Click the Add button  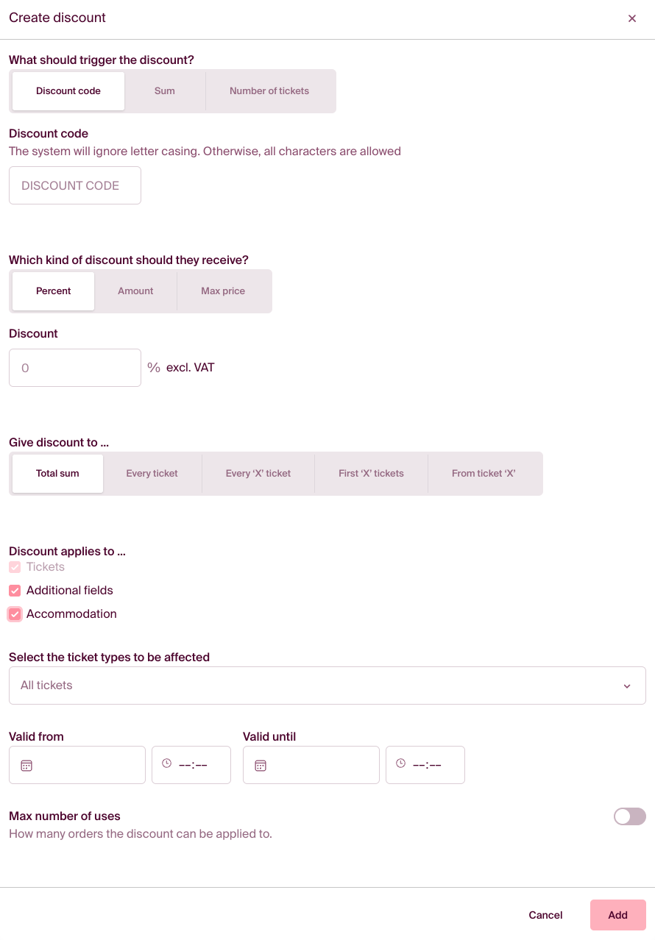click(617, 915)
